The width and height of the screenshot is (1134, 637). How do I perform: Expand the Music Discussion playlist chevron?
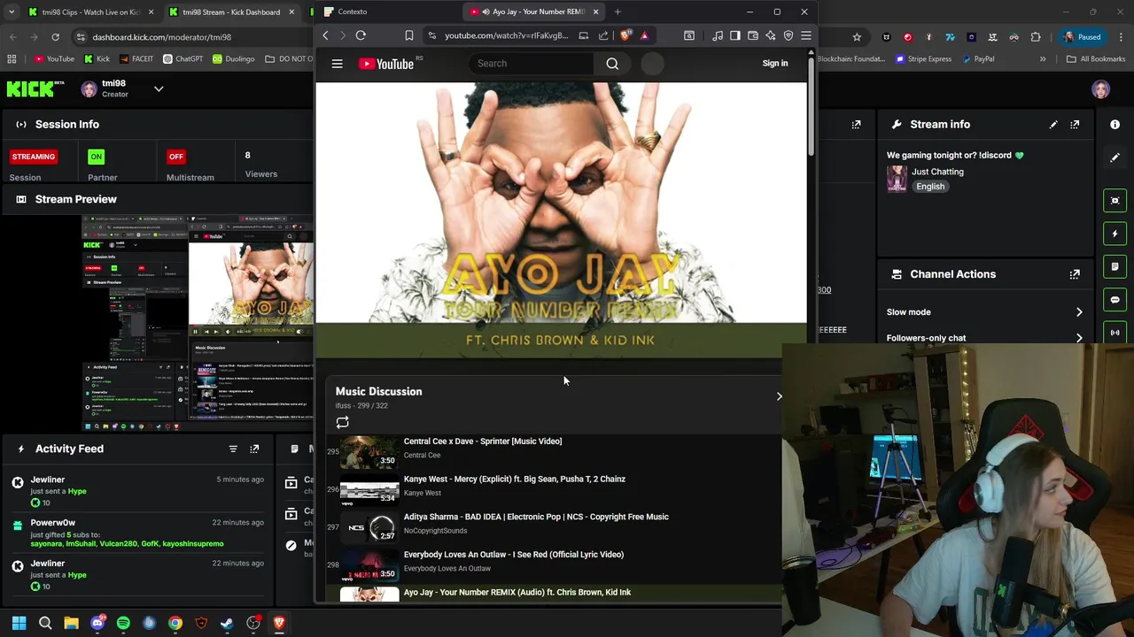779,396
